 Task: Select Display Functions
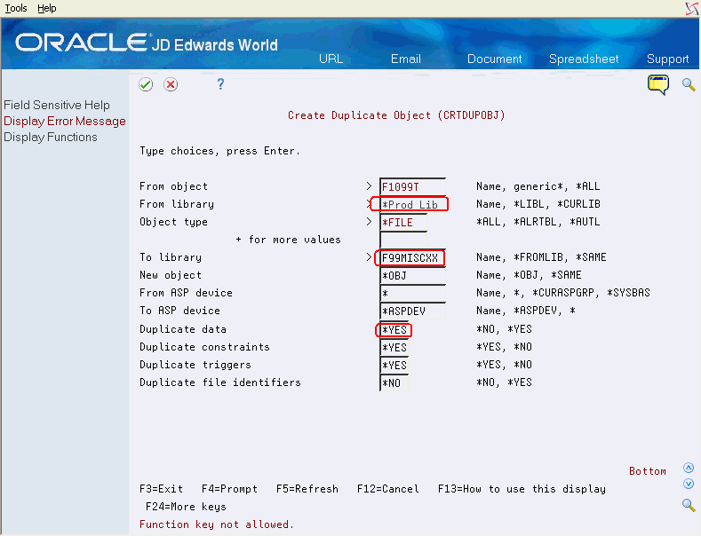point(51,138)
